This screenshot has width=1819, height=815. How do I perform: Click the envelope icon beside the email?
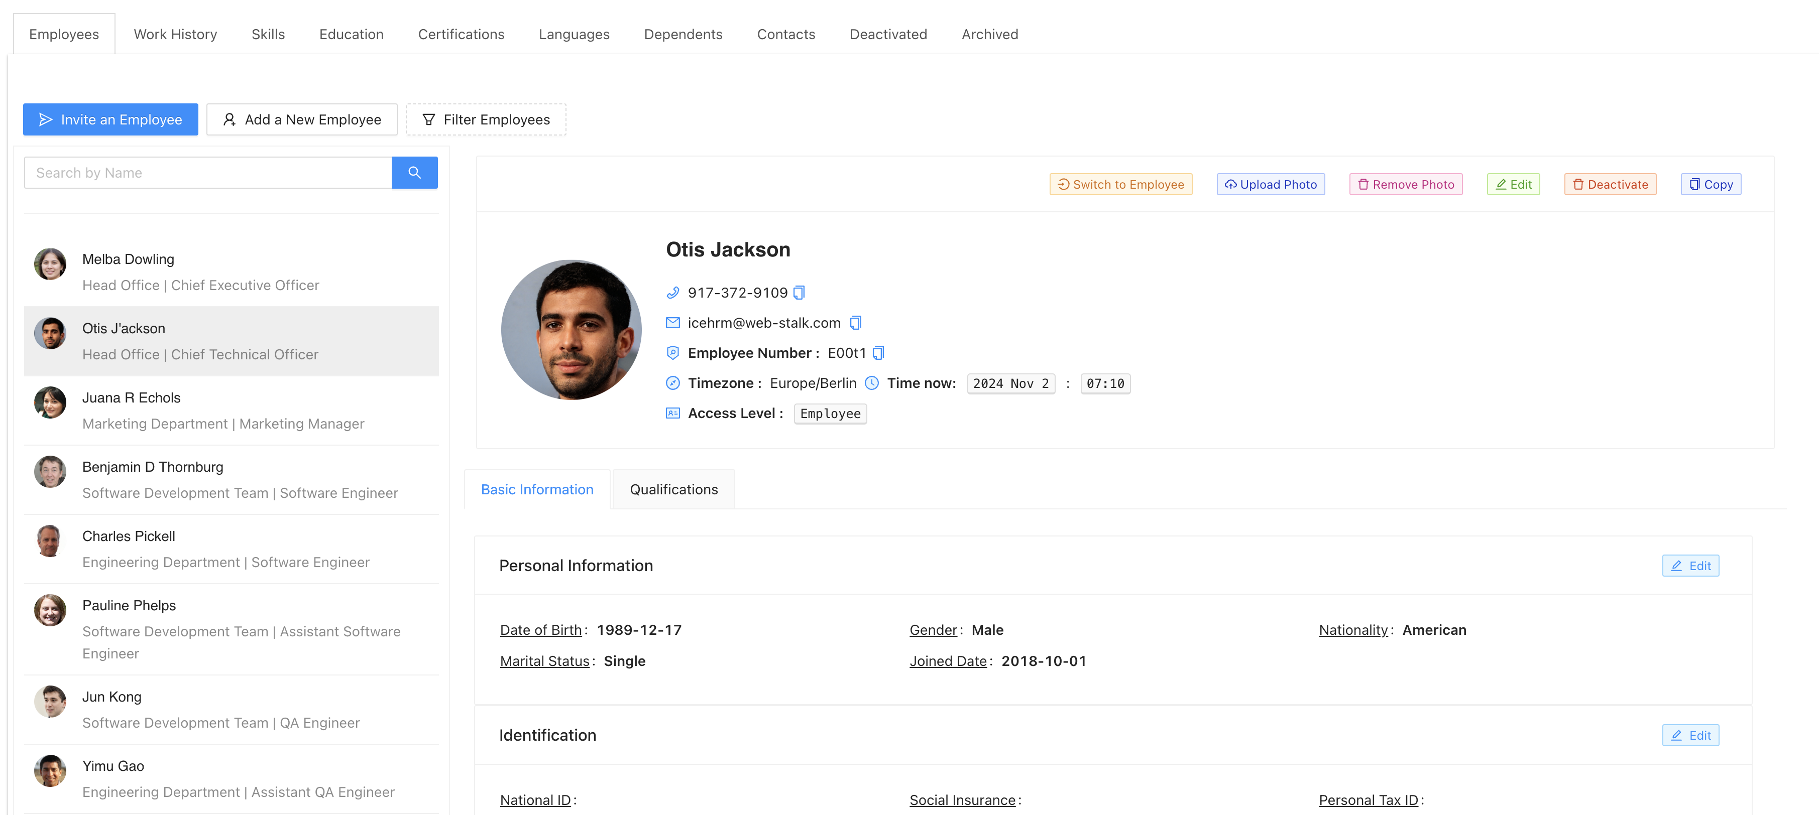672,323
